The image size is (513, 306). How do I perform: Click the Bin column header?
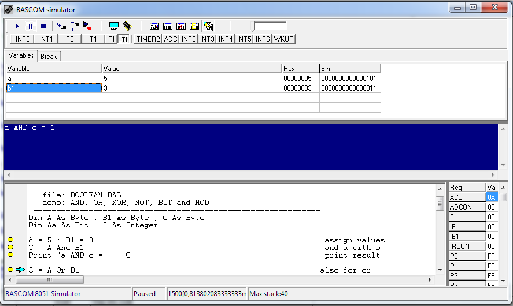(x=350, y=69)
